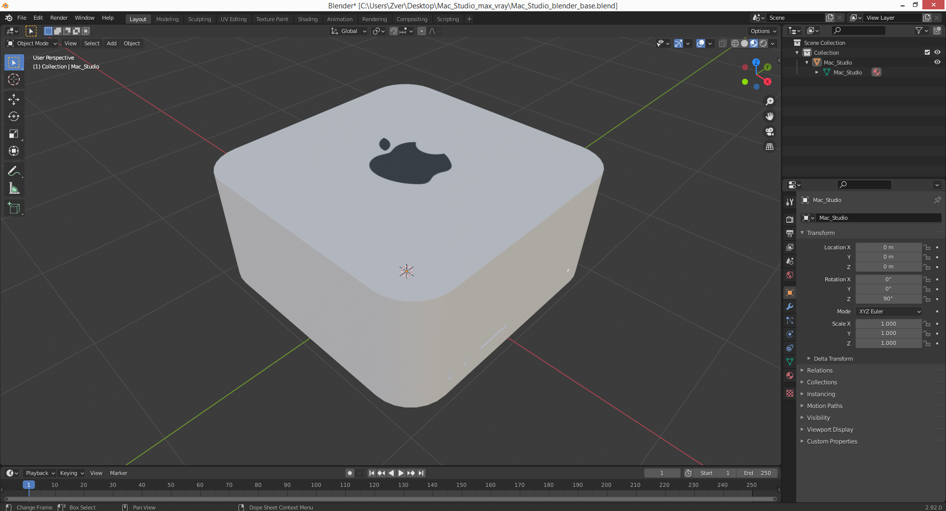
Task: Toggle Rotation Z lock
Action: (927, 299)
